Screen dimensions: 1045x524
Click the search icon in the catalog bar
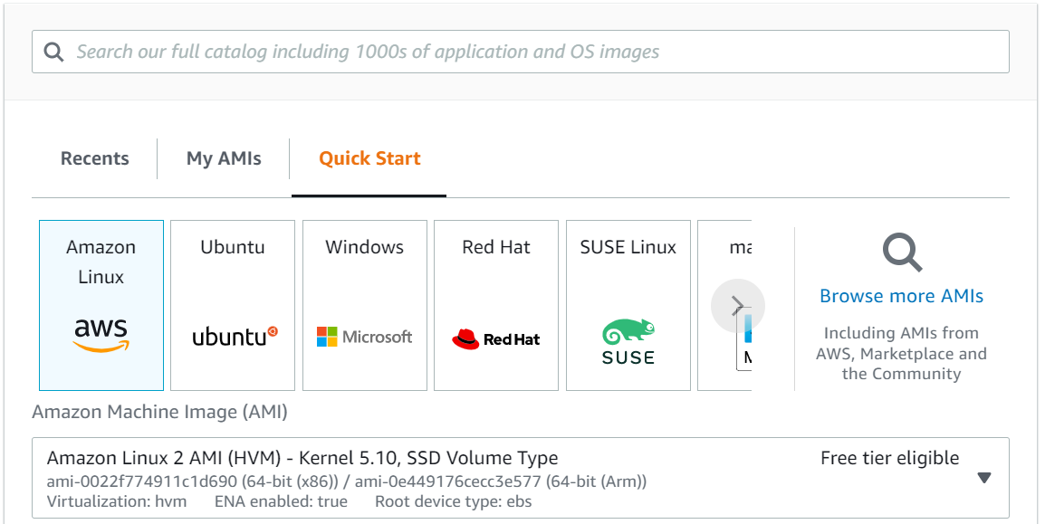(53, 52)
